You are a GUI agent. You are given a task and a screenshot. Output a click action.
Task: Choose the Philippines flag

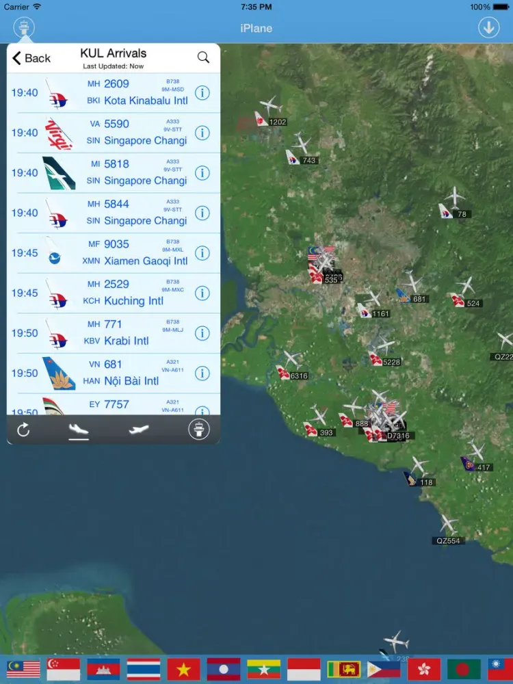[384, 669]
